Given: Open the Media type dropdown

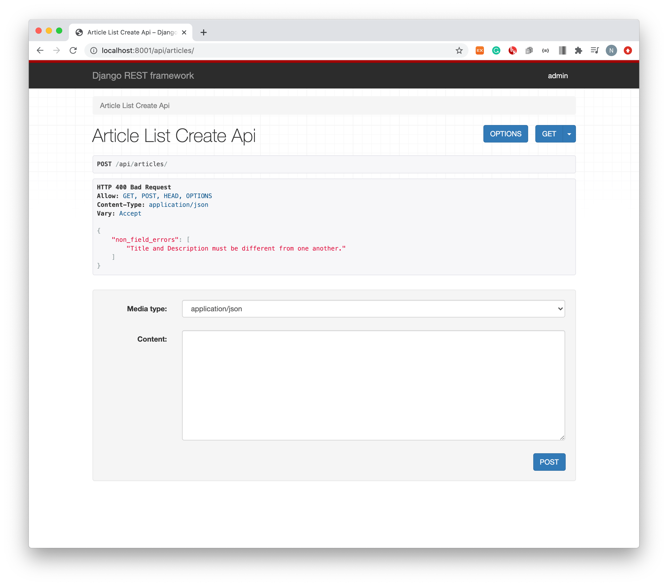Looking at the screenshot, I should click(x=373, y=308).
